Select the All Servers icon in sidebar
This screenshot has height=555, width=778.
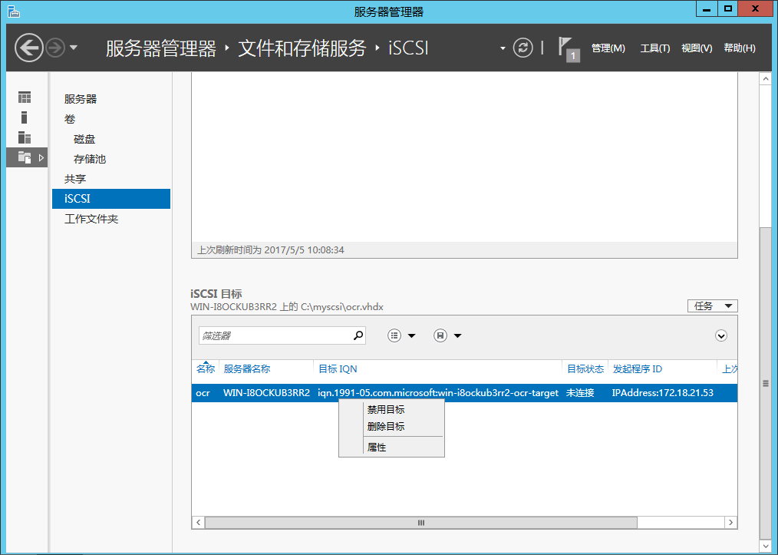(25, 137)
